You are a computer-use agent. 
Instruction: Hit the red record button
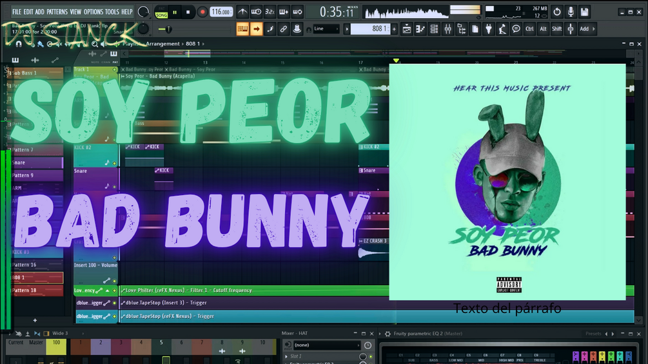tap(202, 12)
